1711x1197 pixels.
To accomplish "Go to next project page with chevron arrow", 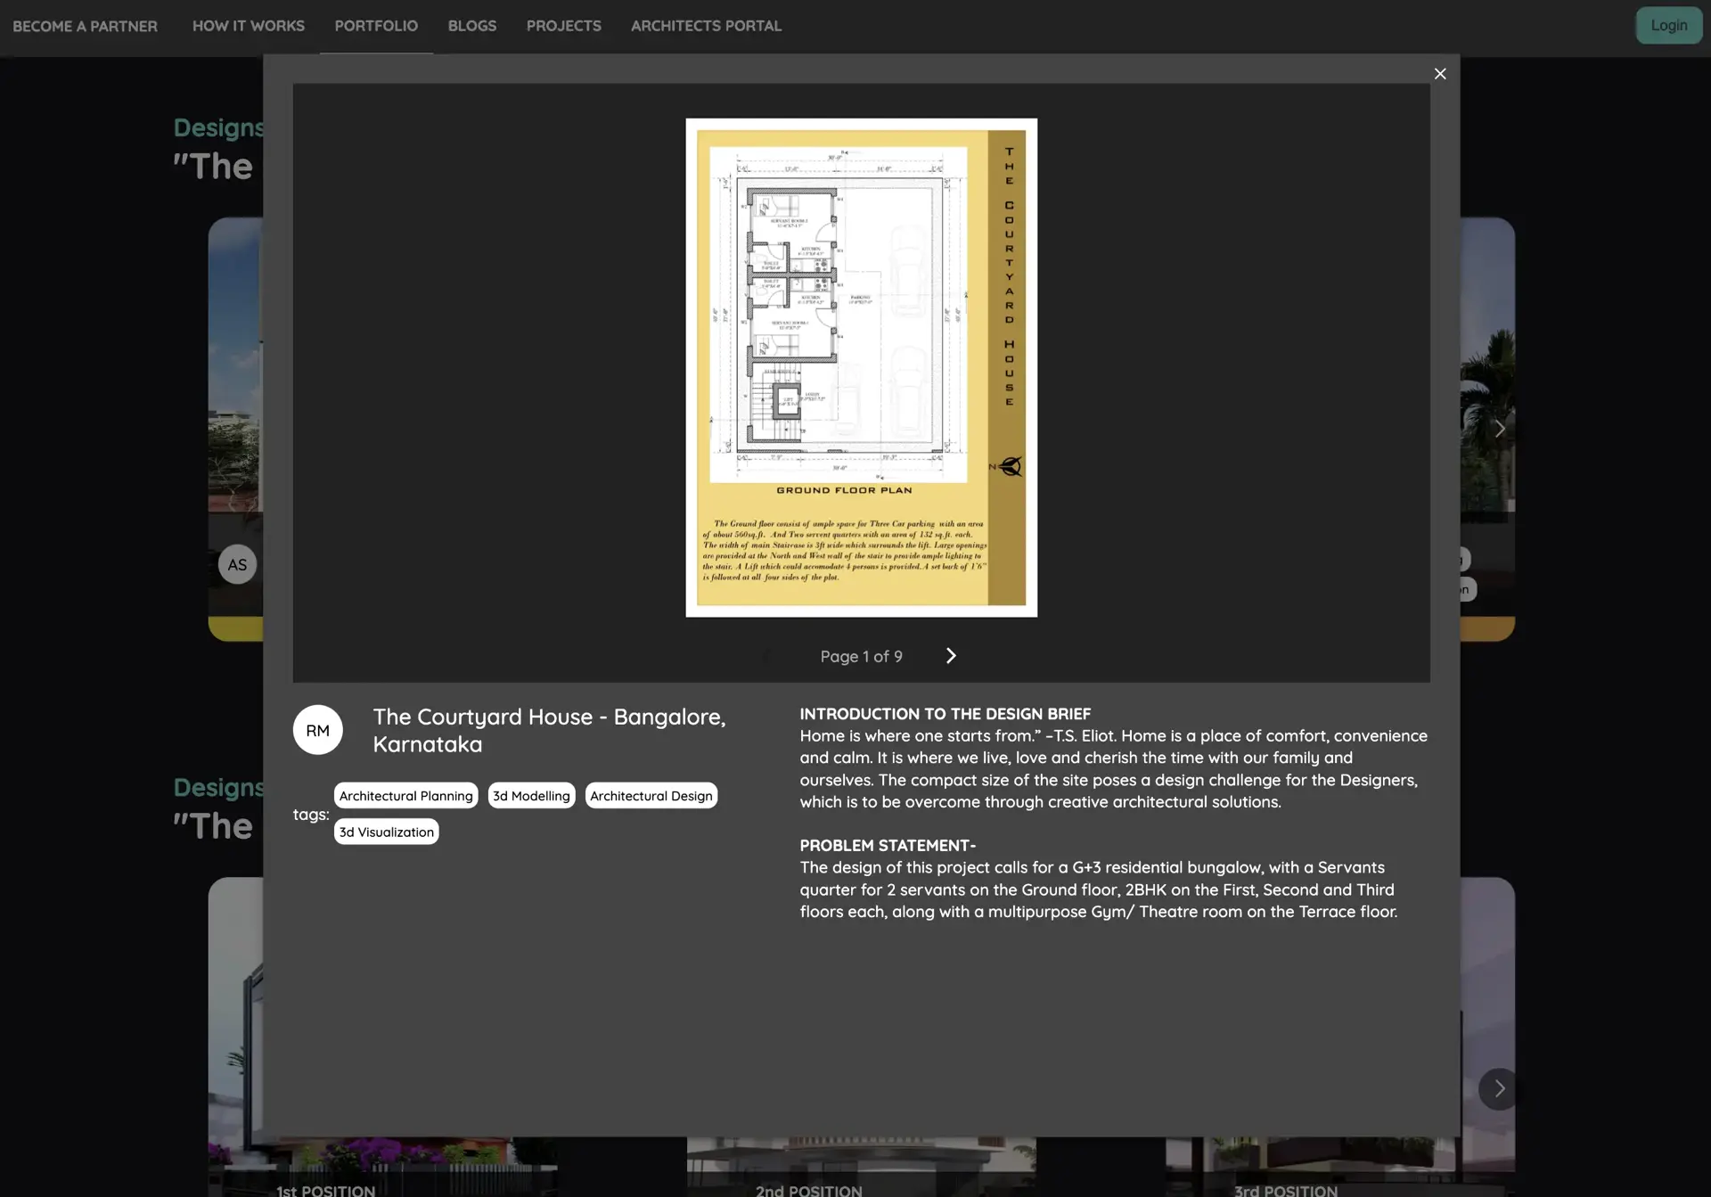I will (950, 656).
